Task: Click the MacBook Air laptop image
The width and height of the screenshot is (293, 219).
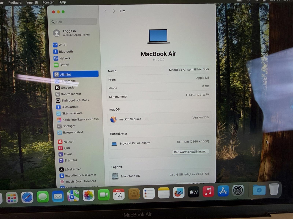Action: (x=158, y=36)
